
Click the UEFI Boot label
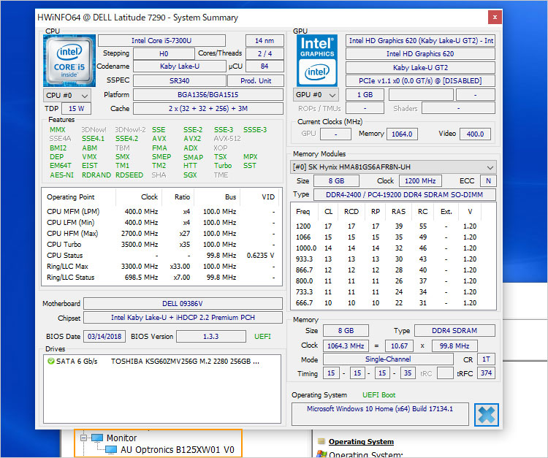point(378,394)
